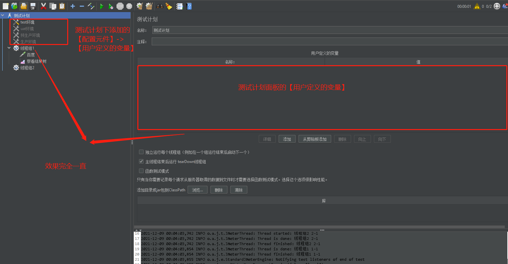Select the disabled uat环境 element
The image size is (508, 264).
coord(27,29)
